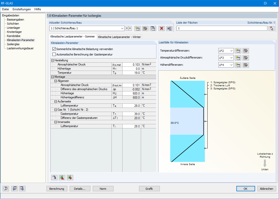The width and height of the screenshot is (279, 199).
Task: Click the Grafik button
Action: tap(149, 189)
